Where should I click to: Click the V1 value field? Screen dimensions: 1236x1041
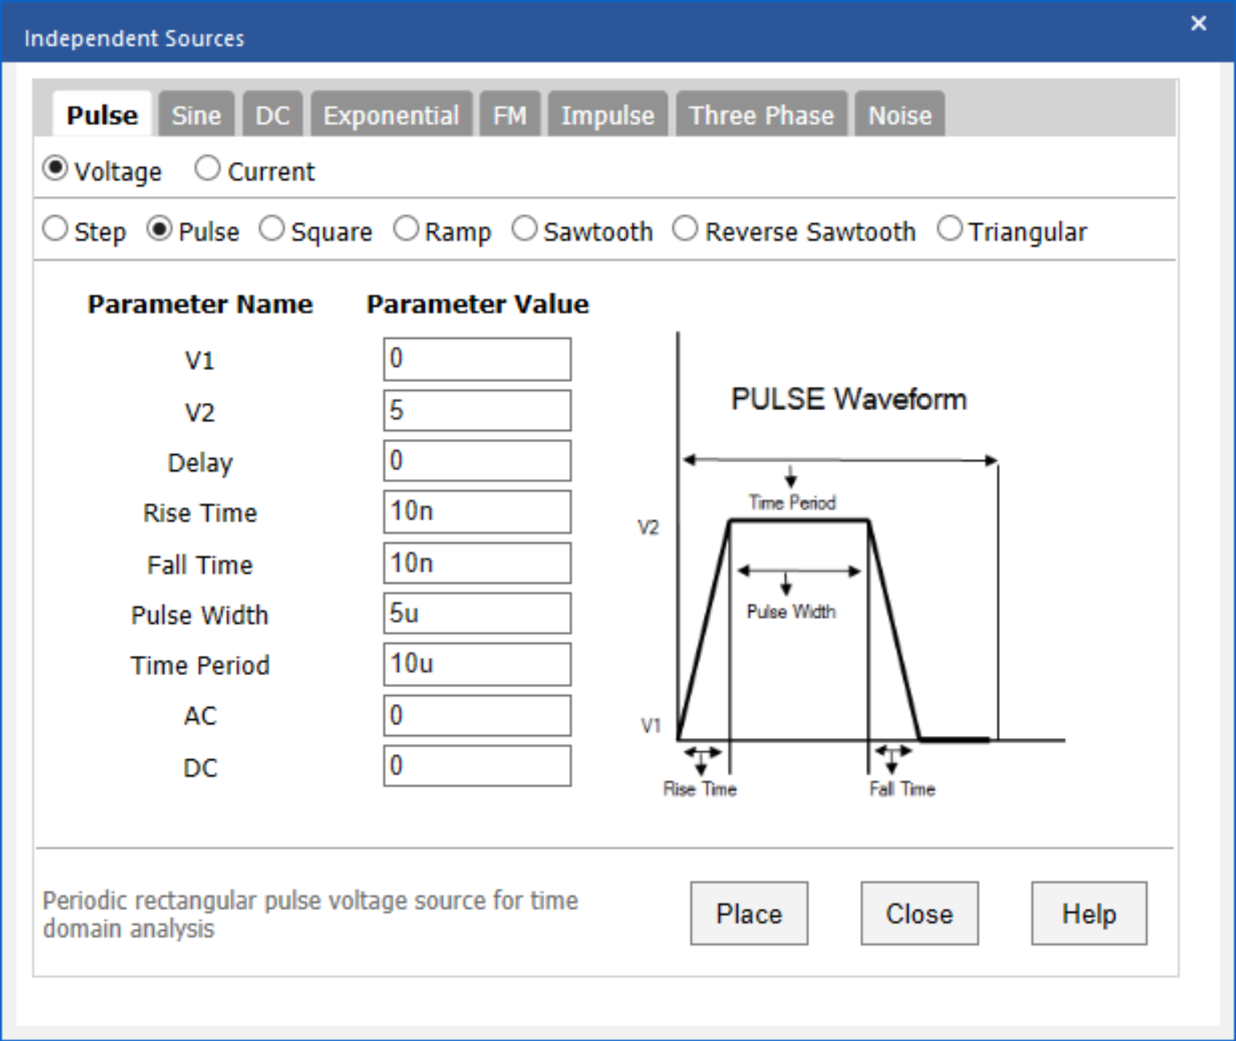click(478, 359)
